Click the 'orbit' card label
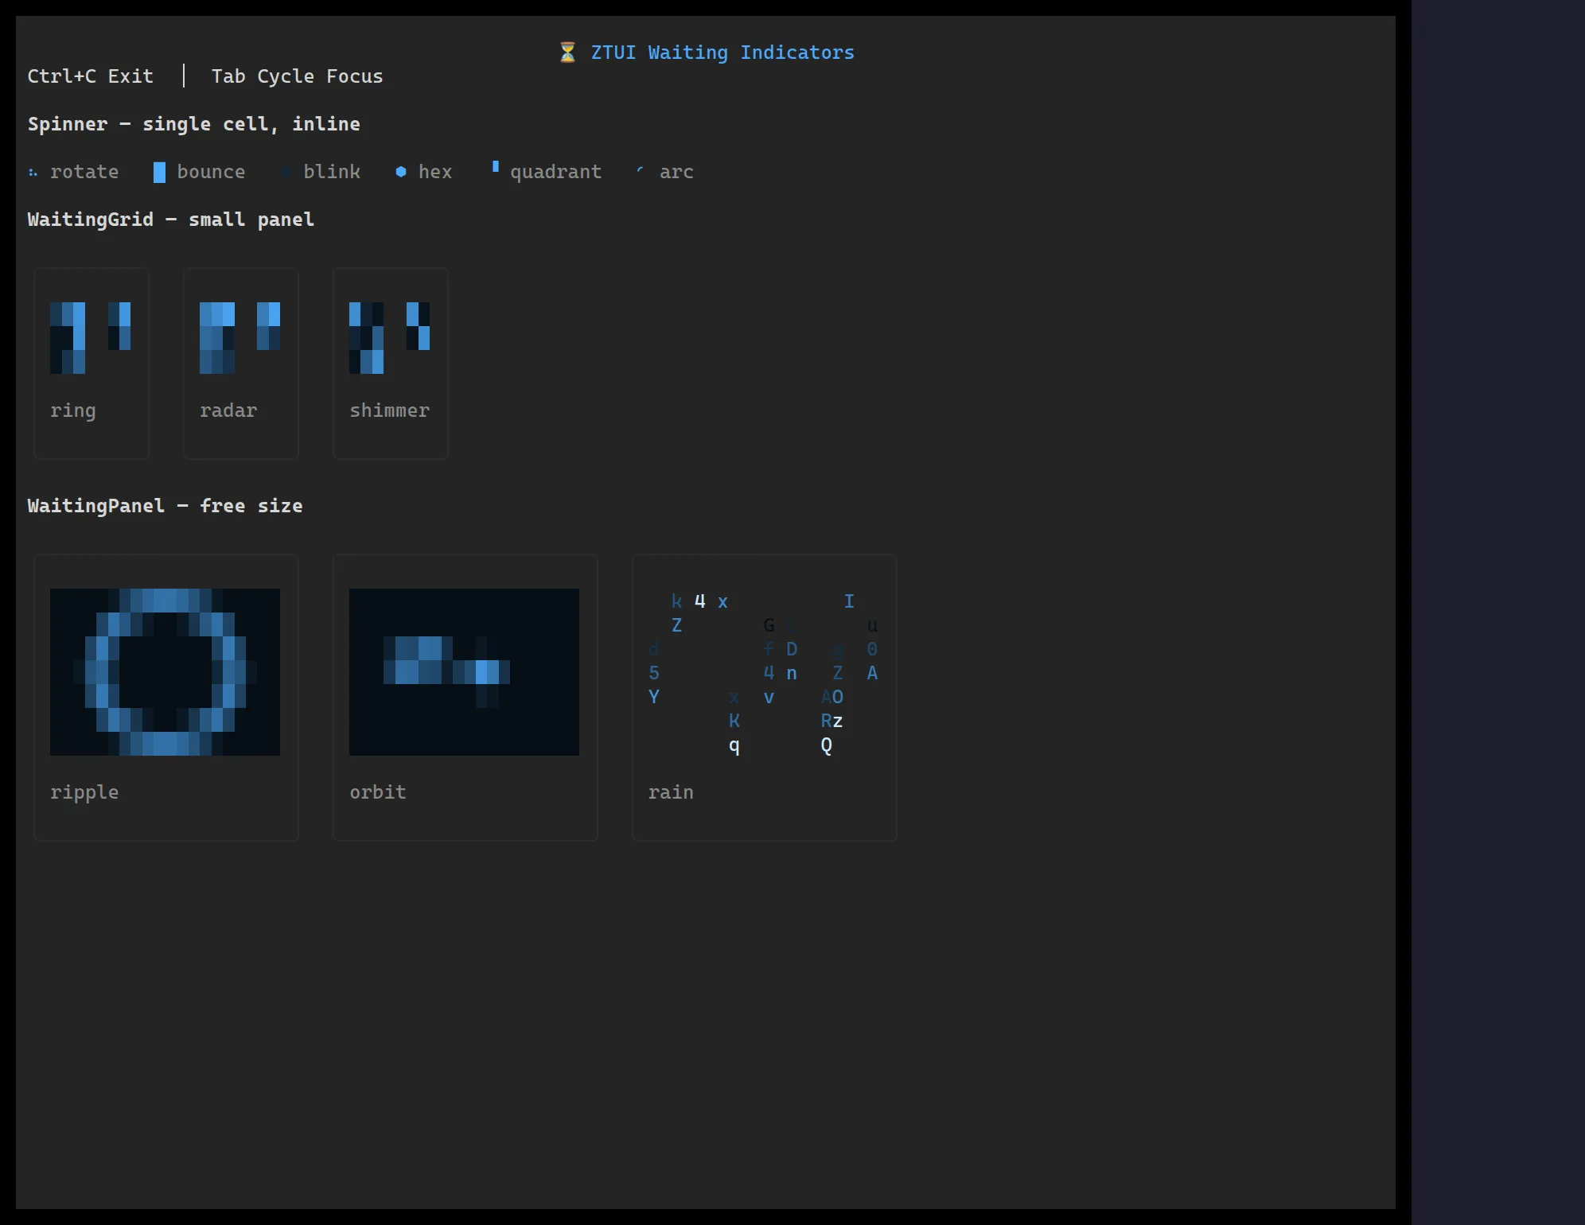Screen dimensions: 1585x1225 click(378, 792)
